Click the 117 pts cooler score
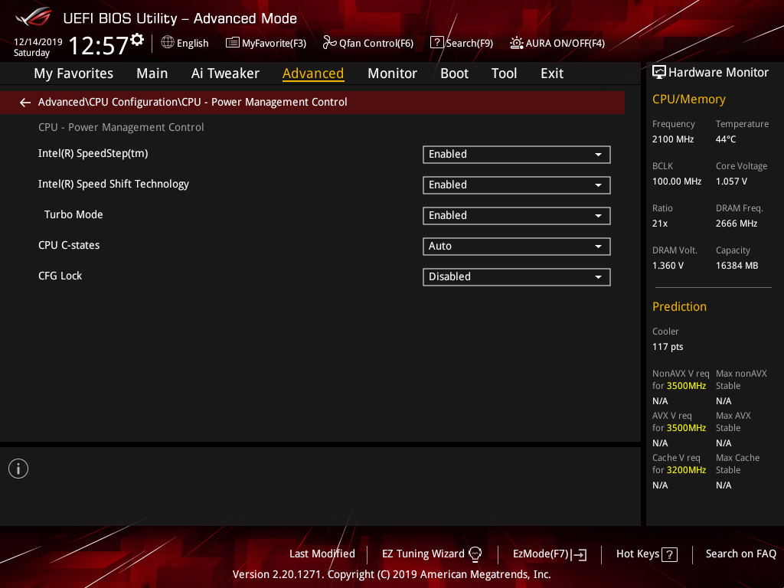This screenshot has width=784, height=588. 668,347
